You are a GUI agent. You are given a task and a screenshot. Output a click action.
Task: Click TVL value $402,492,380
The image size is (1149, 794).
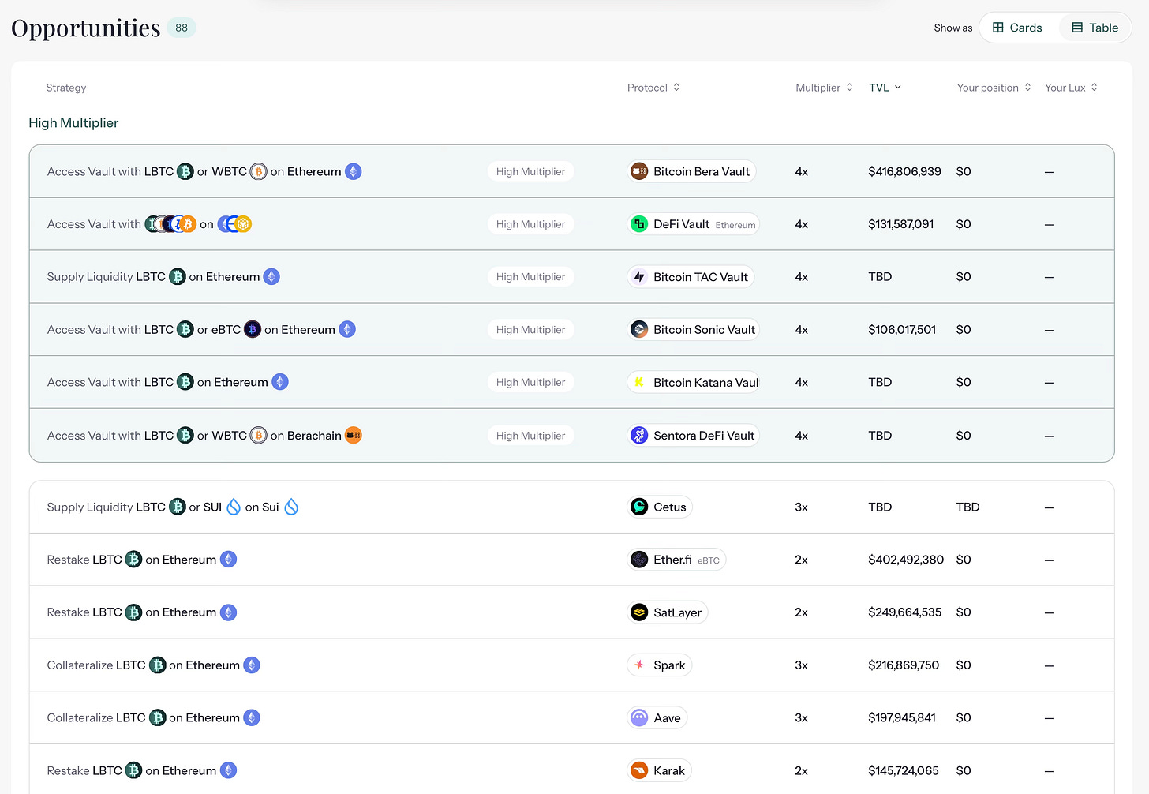pyautogui.click(x=906, y=560)
